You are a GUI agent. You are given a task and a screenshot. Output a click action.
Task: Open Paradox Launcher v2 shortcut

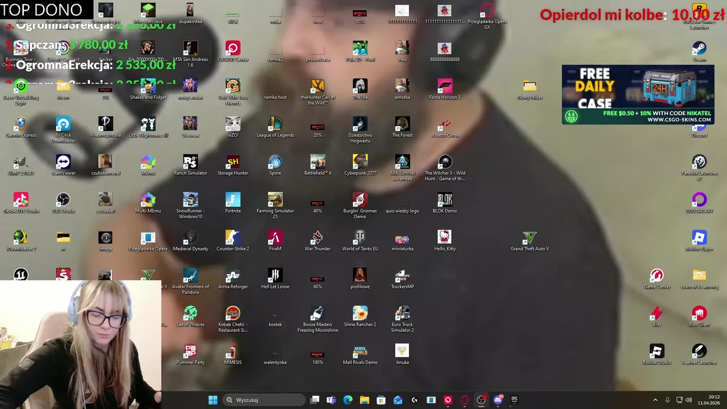pos(699,168)
